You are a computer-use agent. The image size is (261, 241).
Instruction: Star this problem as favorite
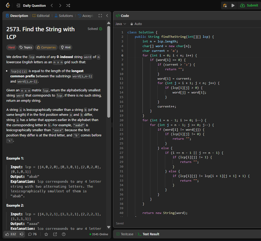(x=46, y=234)
